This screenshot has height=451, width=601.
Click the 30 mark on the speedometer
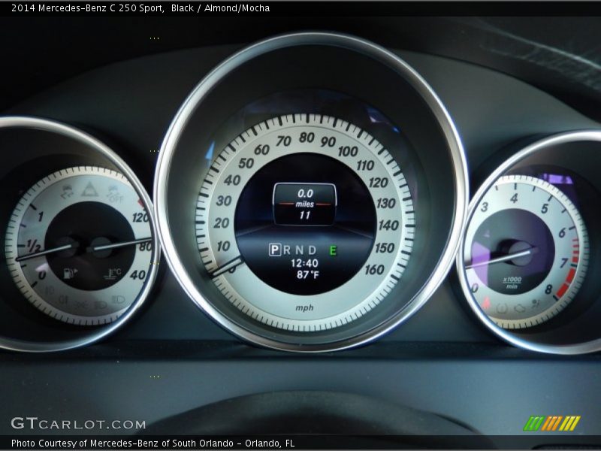pos(224,201)
